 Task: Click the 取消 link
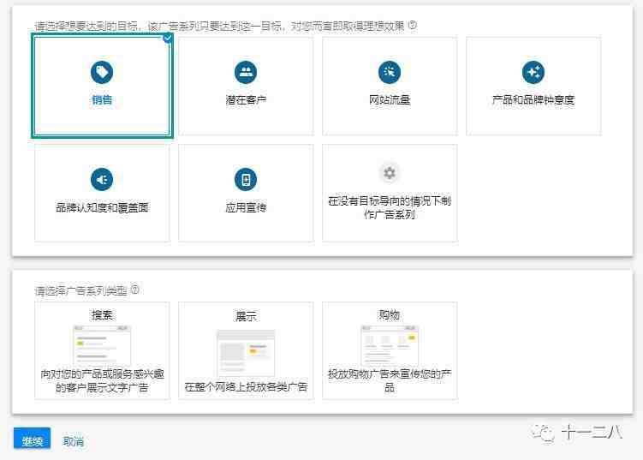[74, 442]
